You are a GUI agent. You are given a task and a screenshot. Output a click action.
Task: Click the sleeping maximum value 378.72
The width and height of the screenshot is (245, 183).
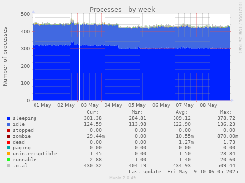[x=226, y=118]
